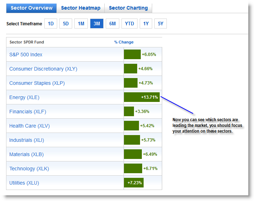Switch timeframe to 6M

click(x=113, y=24)
